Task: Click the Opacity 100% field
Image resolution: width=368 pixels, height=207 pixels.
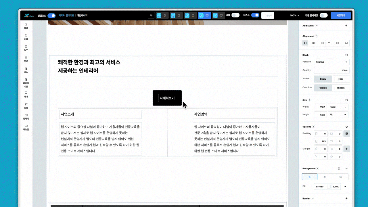Action: (331, 70)
